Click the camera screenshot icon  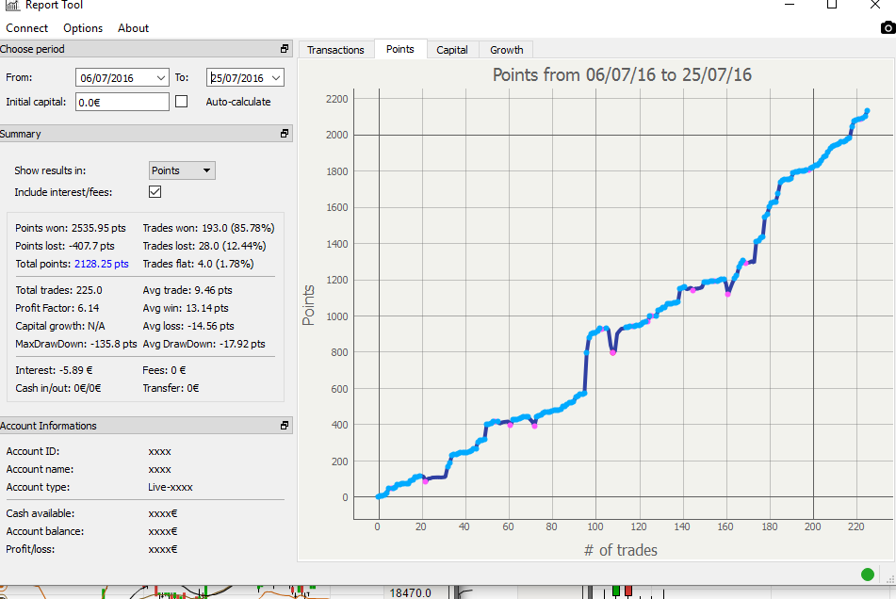887,28
